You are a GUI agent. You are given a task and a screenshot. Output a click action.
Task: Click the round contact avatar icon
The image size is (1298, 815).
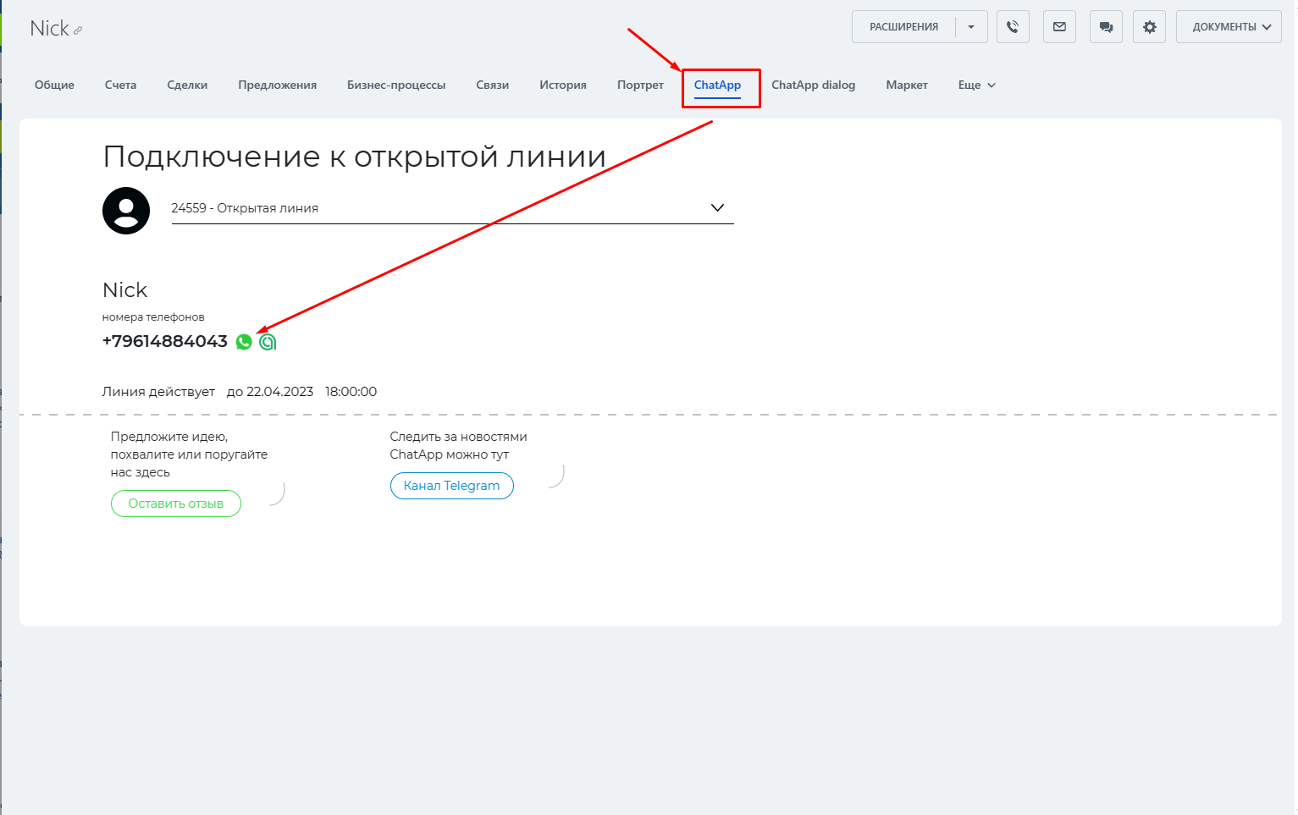(126, 211)
